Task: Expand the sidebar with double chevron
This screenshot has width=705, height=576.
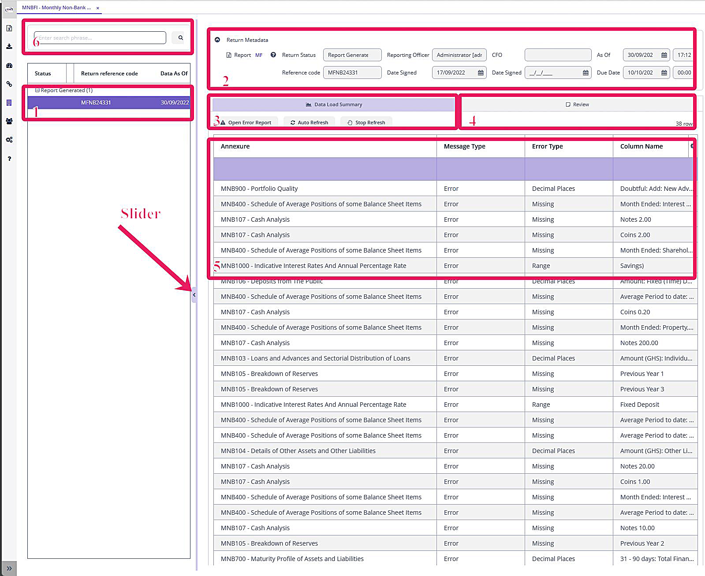Action: (9, 569)
